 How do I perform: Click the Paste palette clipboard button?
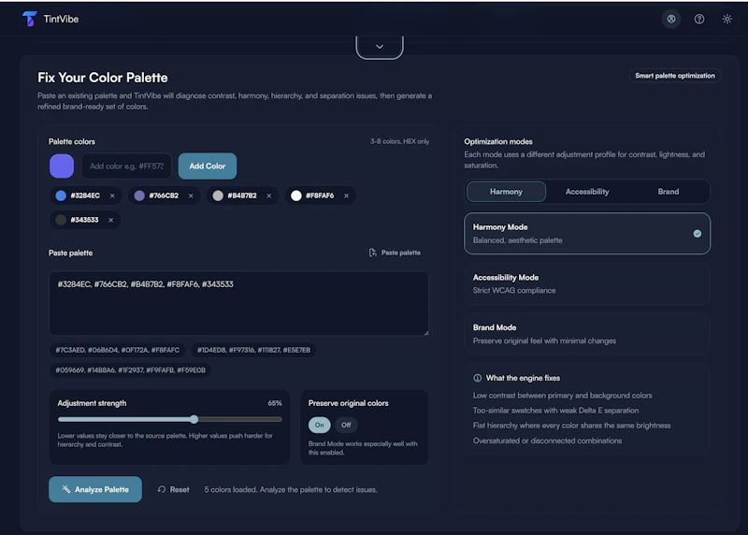coord(395,253)
